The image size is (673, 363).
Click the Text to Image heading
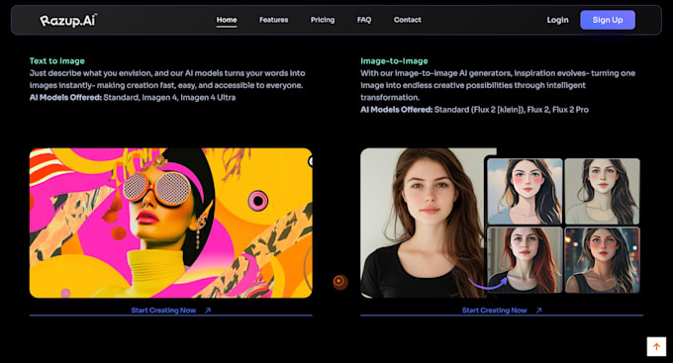(x=57, y=61)
